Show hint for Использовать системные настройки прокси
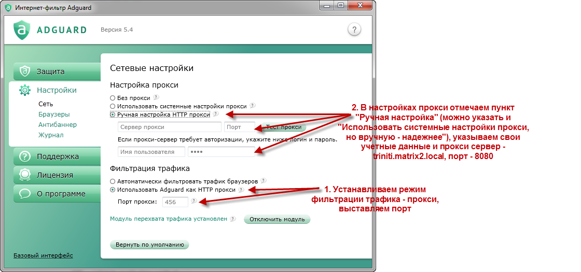The width and height of the screenshot is (581, 272). click(252, 106)
